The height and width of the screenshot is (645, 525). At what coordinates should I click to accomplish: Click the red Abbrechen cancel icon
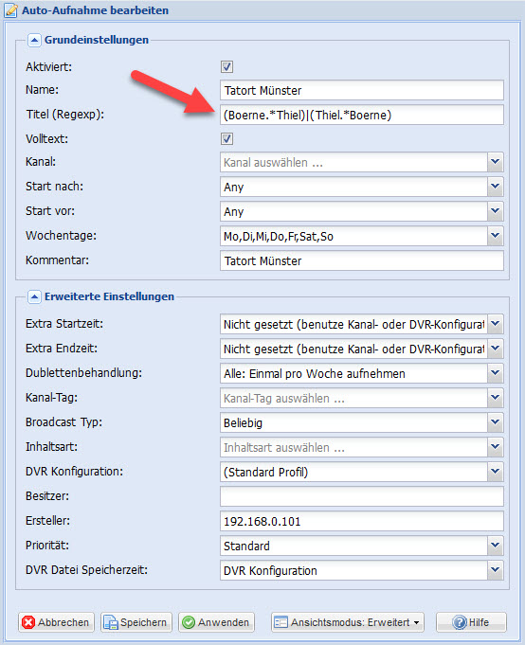(x=28, y=622)
